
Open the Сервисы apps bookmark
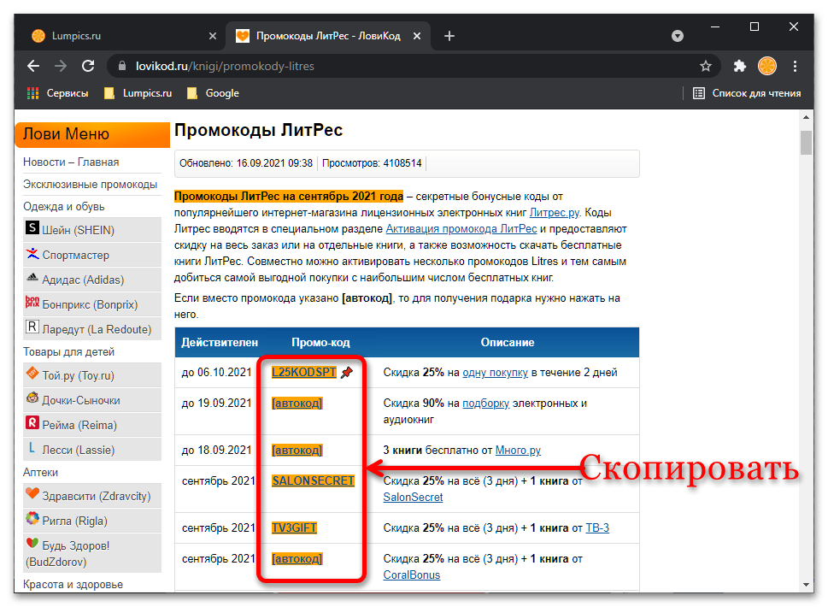tap(57, 93)
